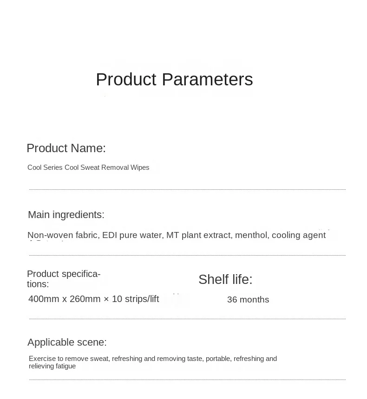Click the word Parameters in the title
Screen dimensions: 367x399
pyautogui.click(x=208, y=79)
